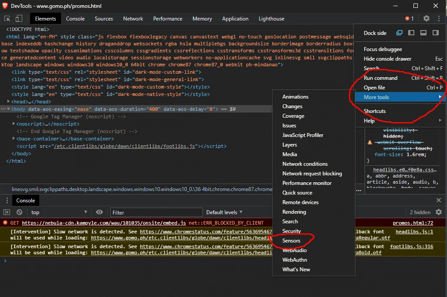Open the Network tab
This screenshot has height=297, width=447.
pos(133,19)
